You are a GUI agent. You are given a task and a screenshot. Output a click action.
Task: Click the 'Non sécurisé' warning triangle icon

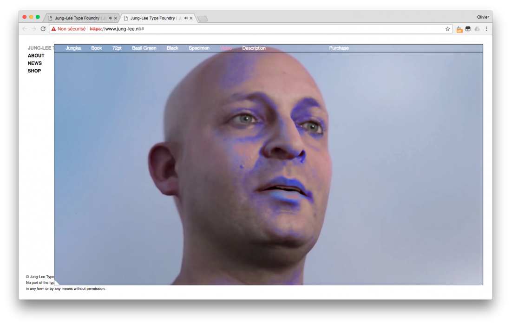point(54,29)
